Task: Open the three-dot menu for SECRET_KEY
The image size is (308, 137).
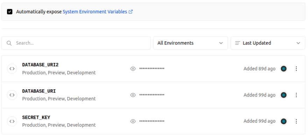Action: 296,121
